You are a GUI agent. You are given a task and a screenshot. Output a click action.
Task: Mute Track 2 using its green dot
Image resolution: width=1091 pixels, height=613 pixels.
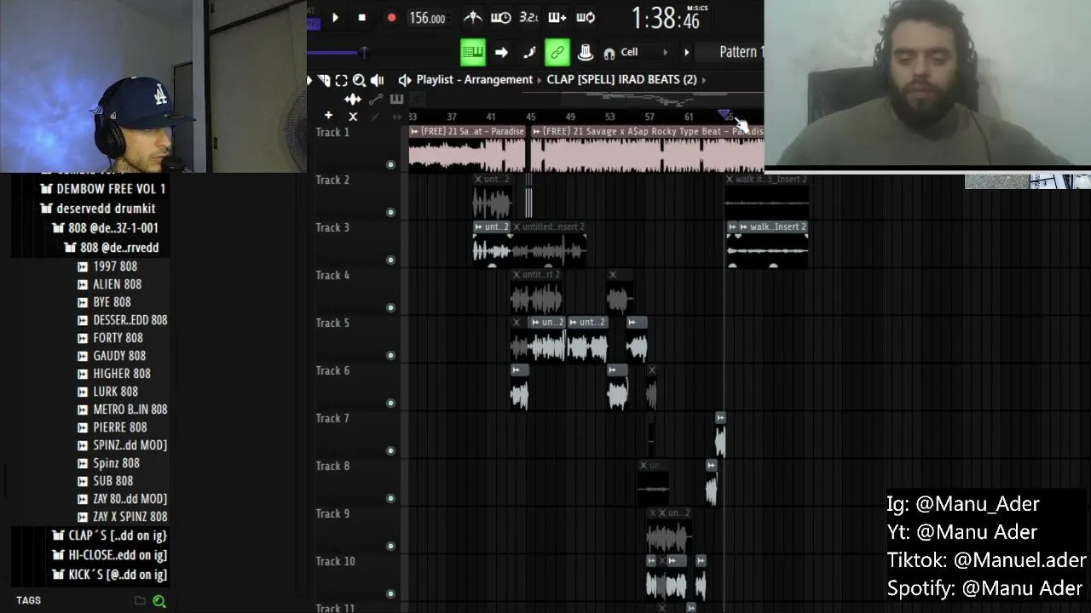(x=390, y=212)
